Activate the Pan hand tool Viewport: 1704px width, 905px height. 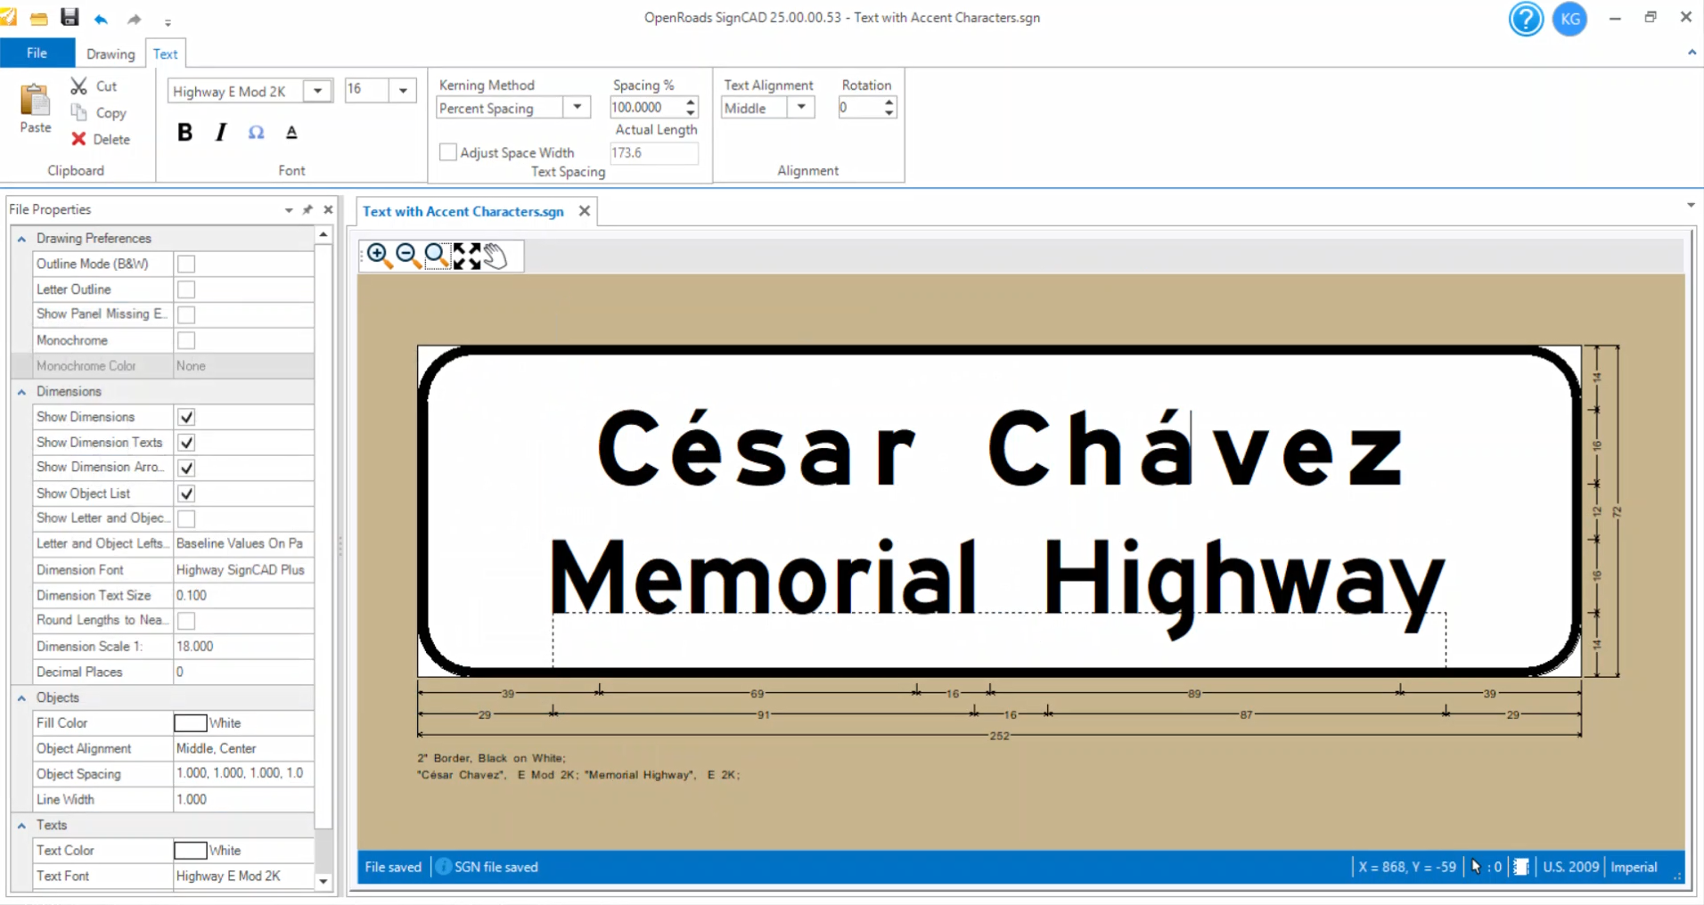496,256
